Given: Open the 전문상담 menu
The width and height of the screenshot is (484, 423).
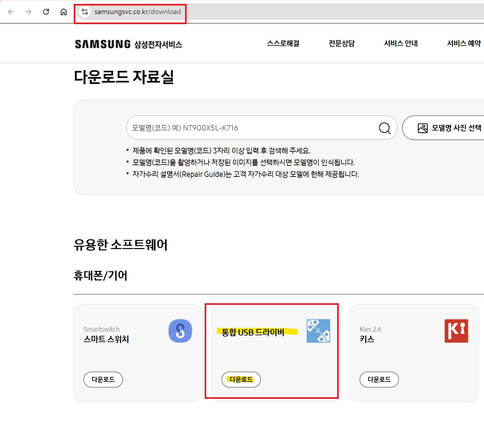Looking at the screenshot, I should tap(342, 43).
